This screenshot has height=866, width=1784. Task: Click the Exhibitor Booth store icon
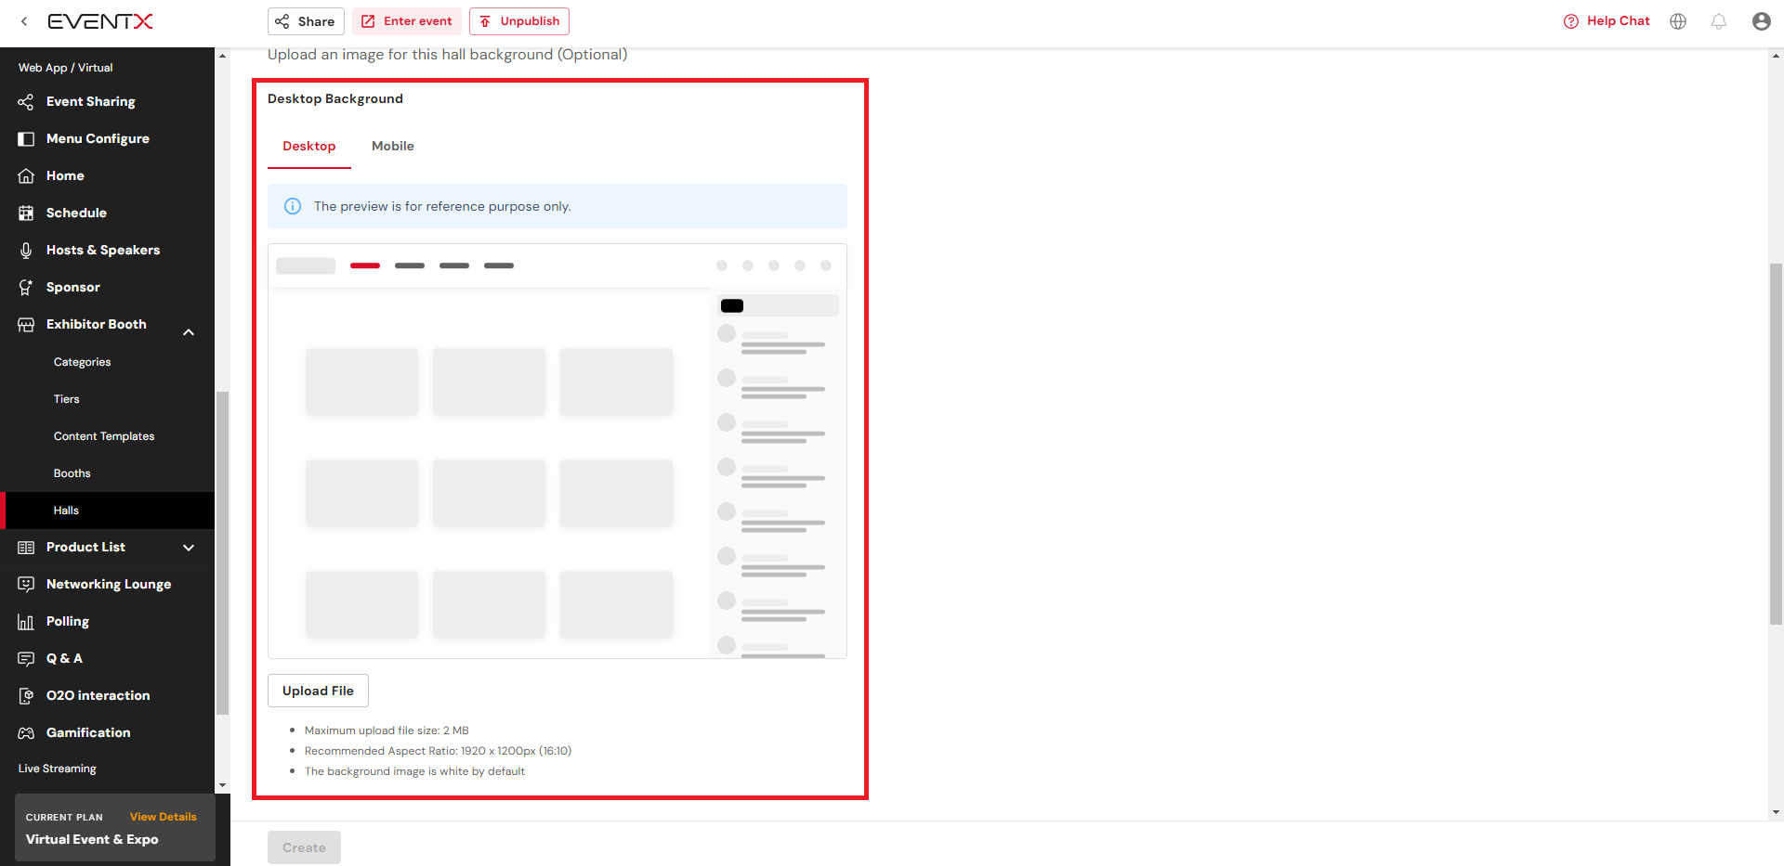tap(26, 325)
